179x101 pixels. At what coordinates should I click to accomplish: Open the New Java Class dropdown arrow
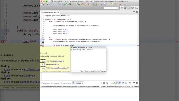(x=79, y=4)
